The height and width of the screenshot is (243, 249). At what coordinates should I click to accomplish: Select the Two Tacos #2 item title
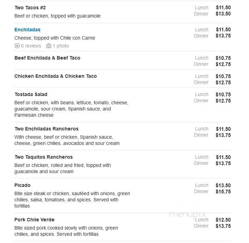click(x=30, y=8)
